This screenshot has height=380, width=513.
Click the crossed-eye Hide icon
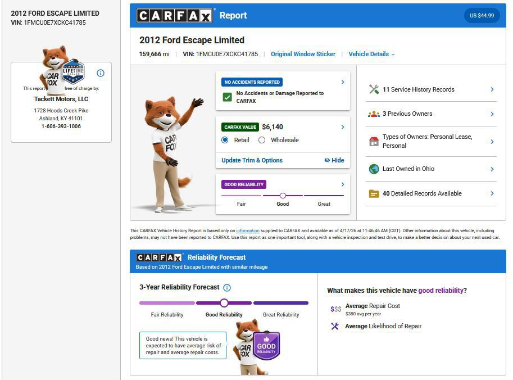point(327,160)
